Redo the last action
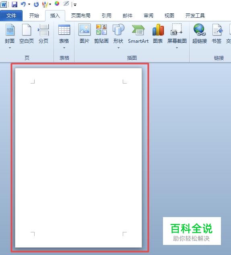The height and width of the screenshot is (255, 231). [x=36, y=4]
